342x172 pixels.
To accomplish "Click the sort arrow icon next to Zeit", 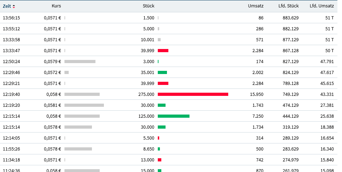I will click(14, 6).
